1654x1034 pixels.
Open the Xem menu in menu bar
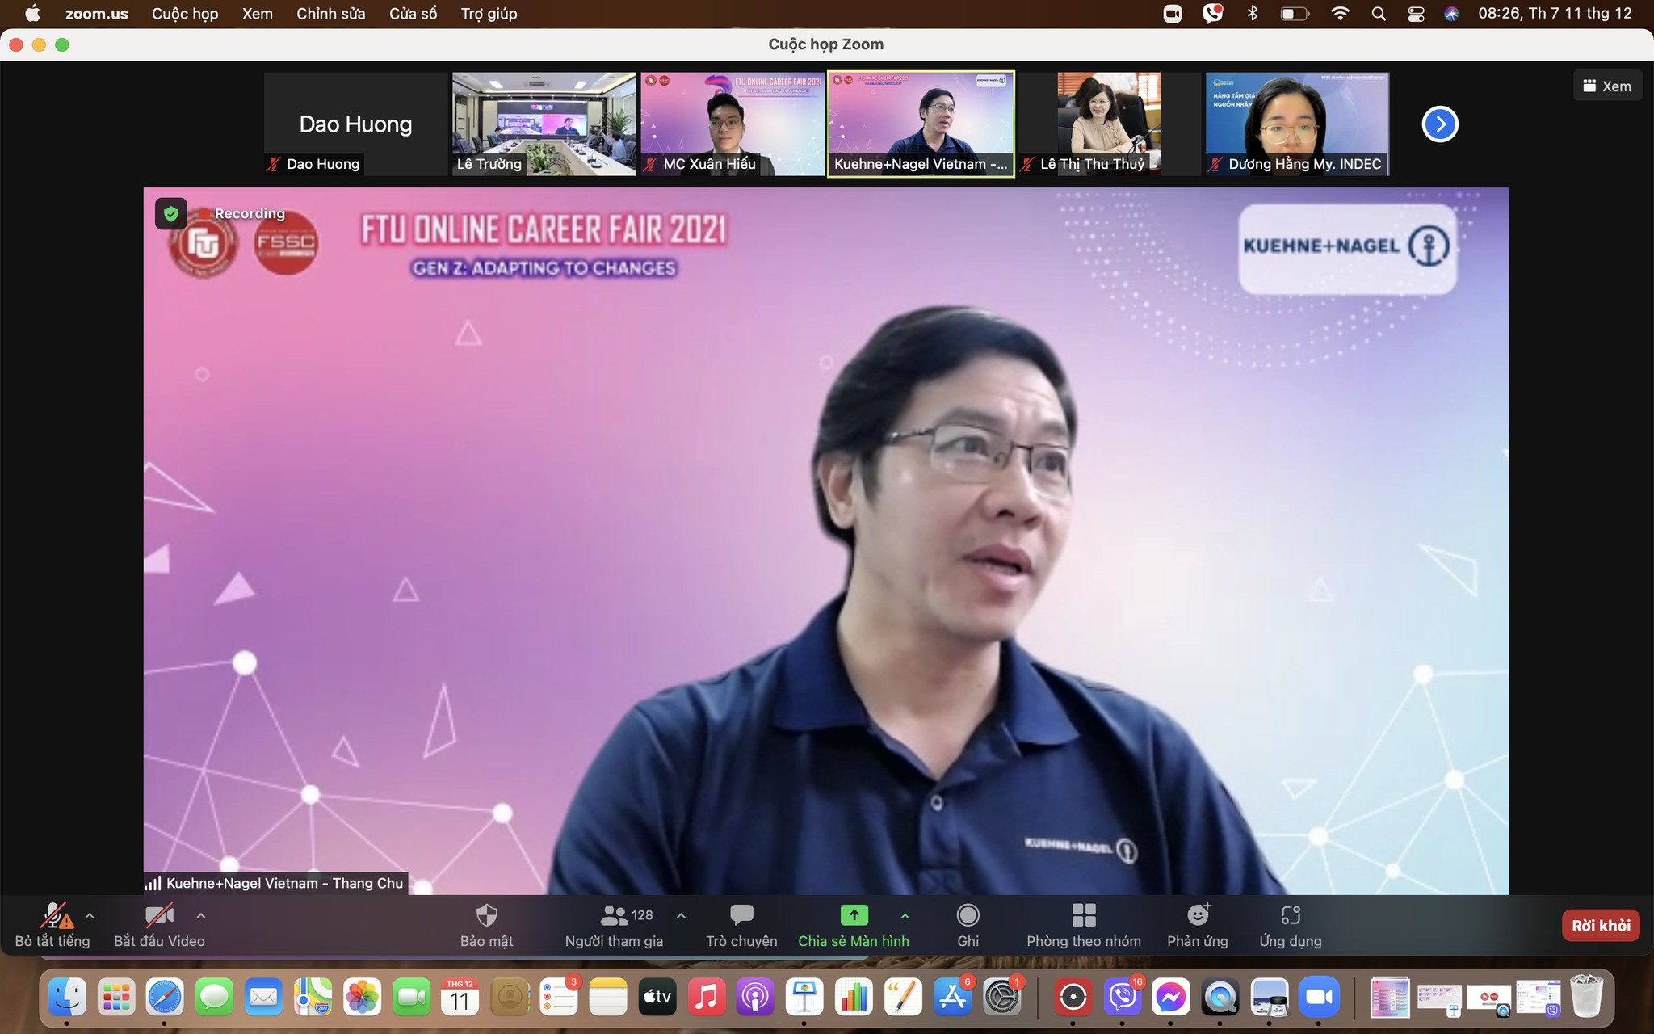pyautogui.click(x=258, y=14)
